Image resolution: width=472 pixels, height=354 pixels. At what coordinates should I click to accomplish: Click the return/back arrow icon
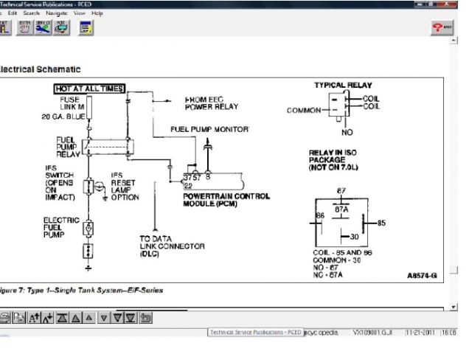145,318
